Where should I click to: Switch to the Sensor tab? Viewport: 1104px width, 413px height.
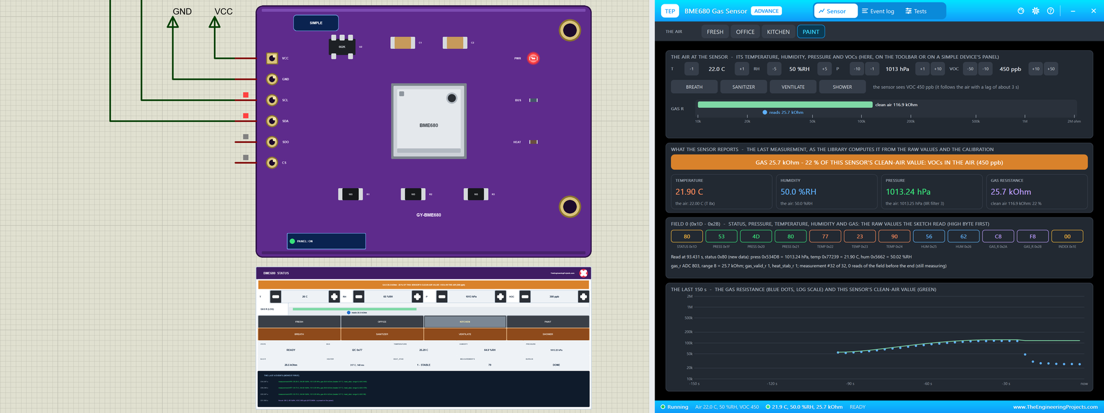(x=835, y=11)
